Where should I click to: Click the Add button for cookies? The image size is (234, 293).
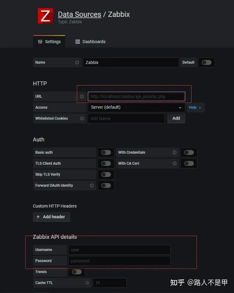[x=176, y=118]
